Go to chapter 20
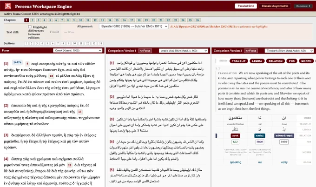Image resolution: width=316 pixels, height=187 pixels. (x=153, y=20)
